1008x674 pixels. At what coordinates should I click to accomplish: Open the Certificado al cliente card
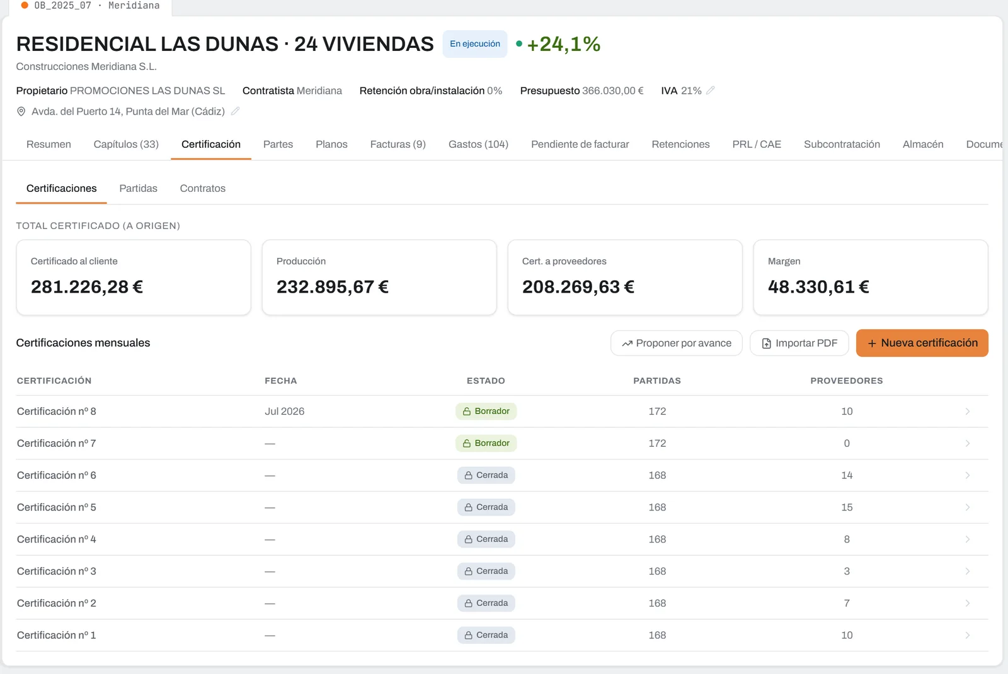click(x=134, y=278)
